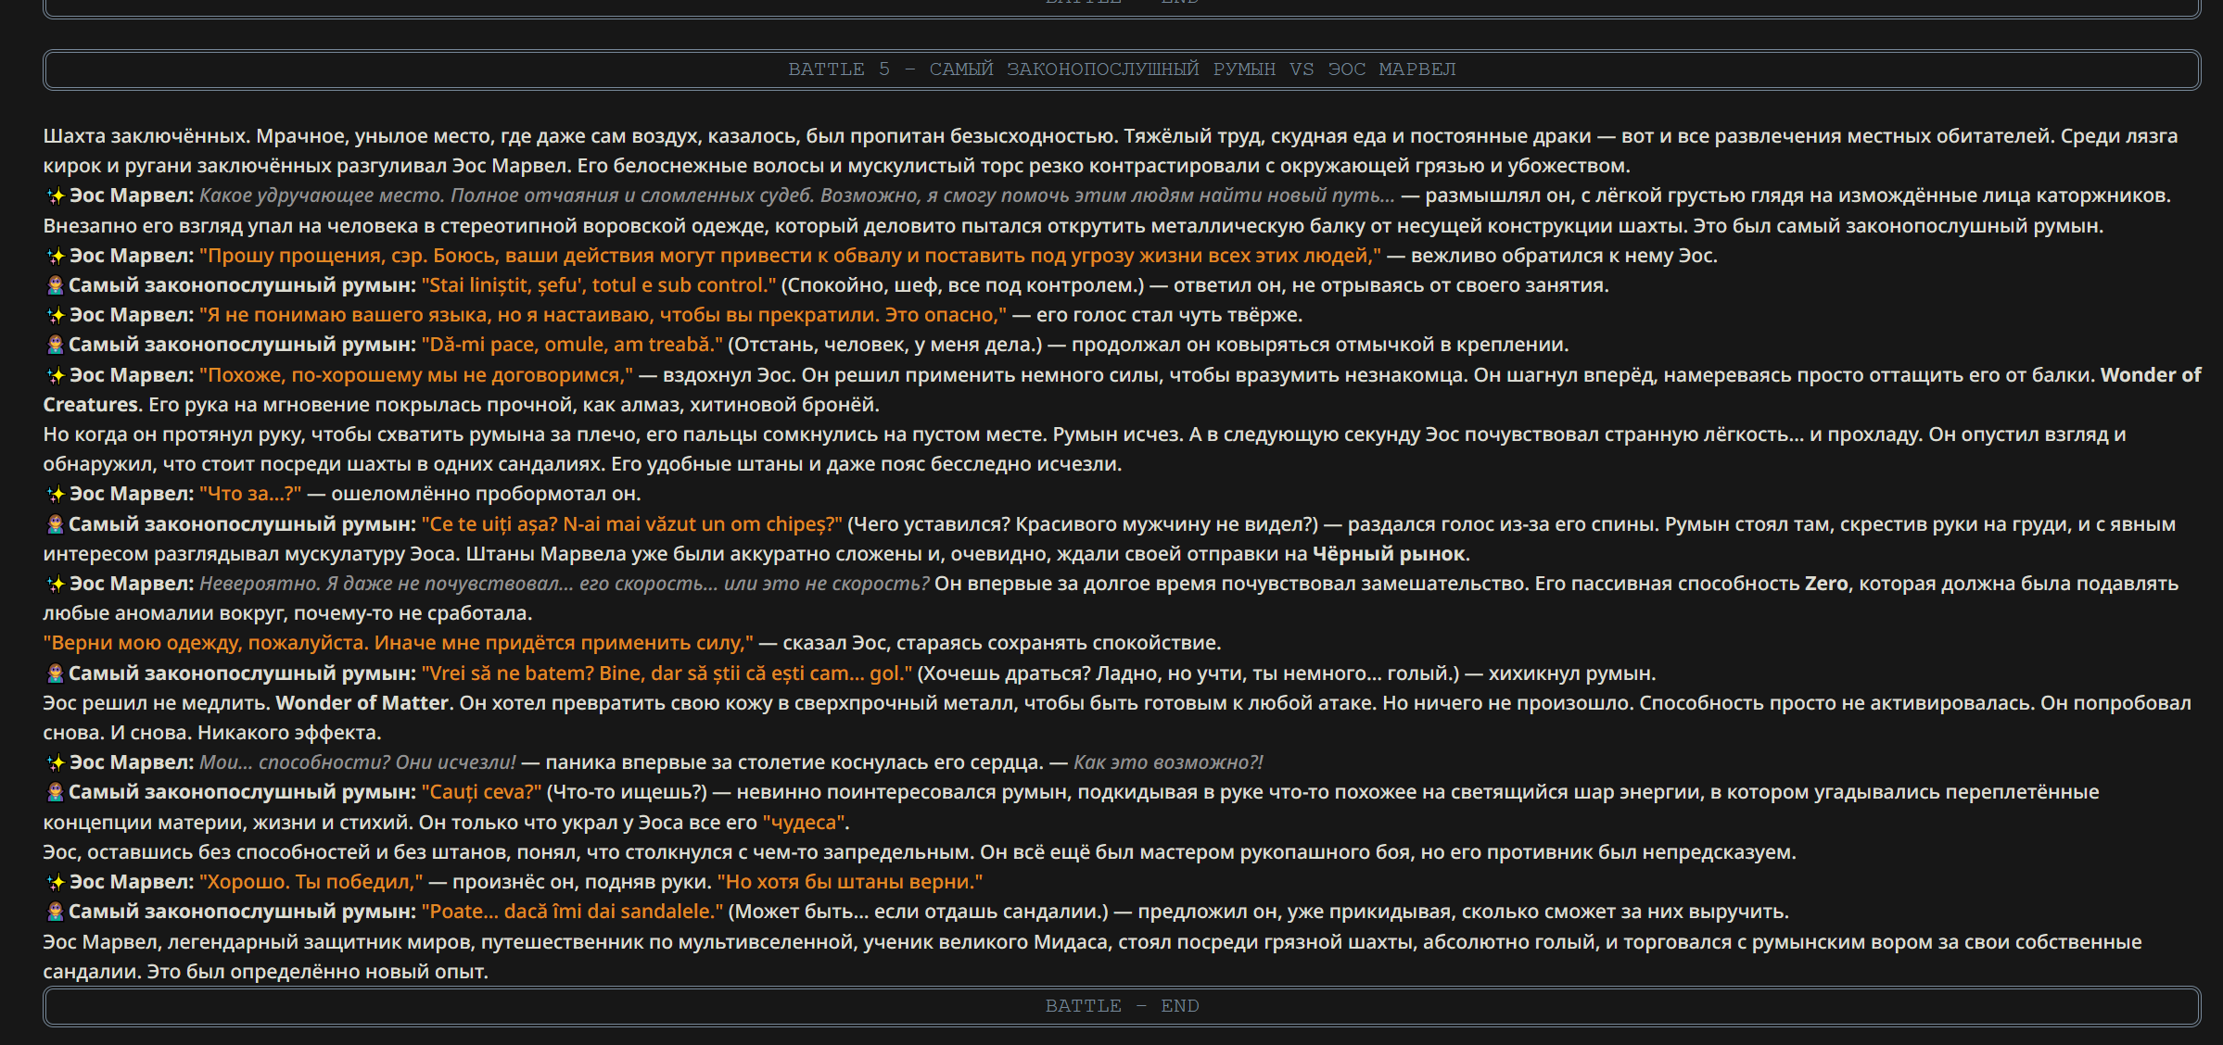Click translation '(Спокойно, шеф, все под контролем.)'
The width and height of the screenshot is (2223, 1045).
point(962,285)
